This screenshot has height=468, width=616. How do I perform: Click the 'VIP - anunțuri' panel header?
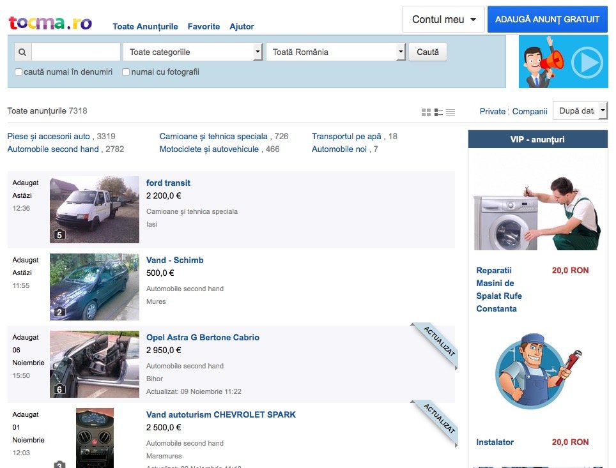(538, 139)
